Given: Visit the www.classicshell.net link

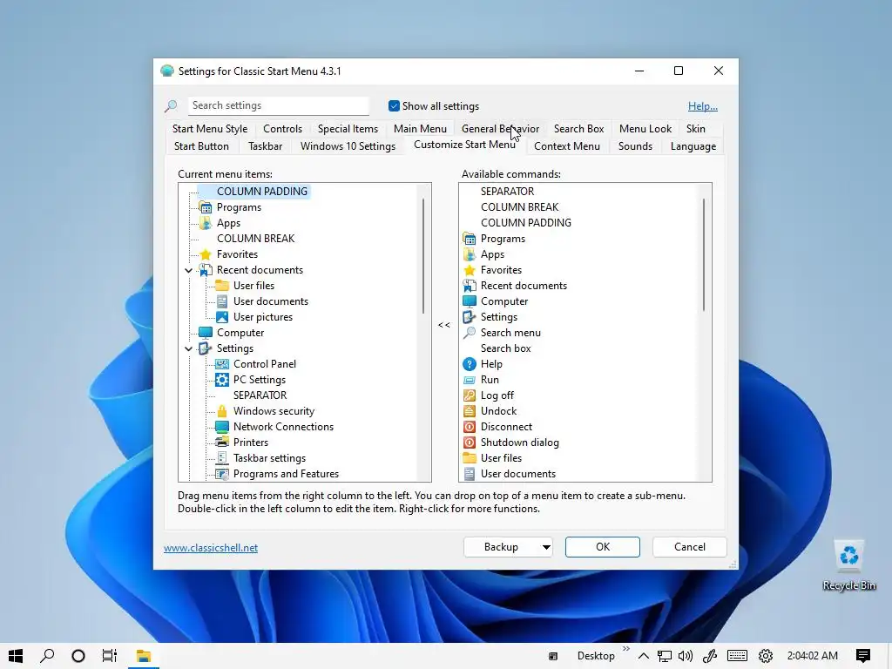Looking at the screenshot, I should [211, 548].
